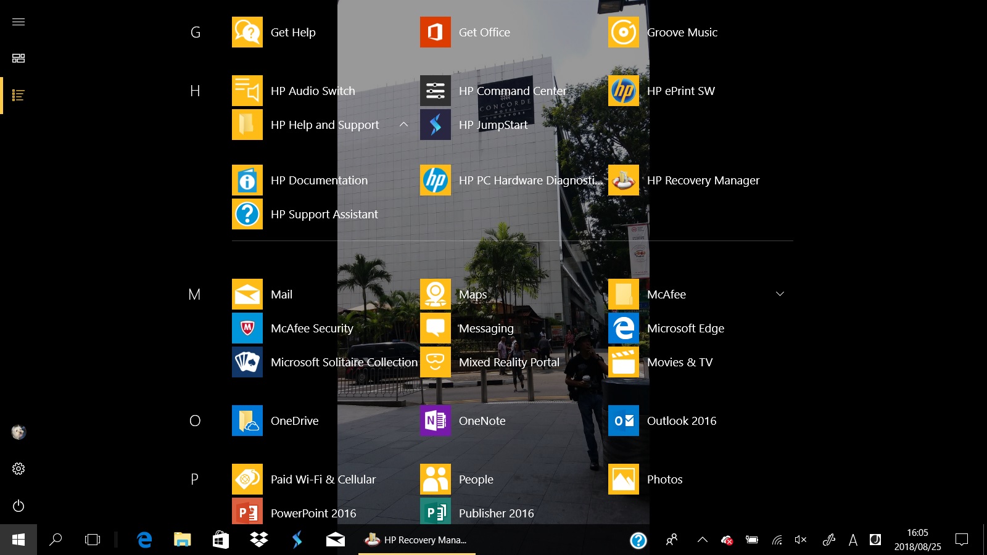Screen dimensions: 987x555
Task: Launch HP JumpStart from the app list
Action: pos(436,125)
